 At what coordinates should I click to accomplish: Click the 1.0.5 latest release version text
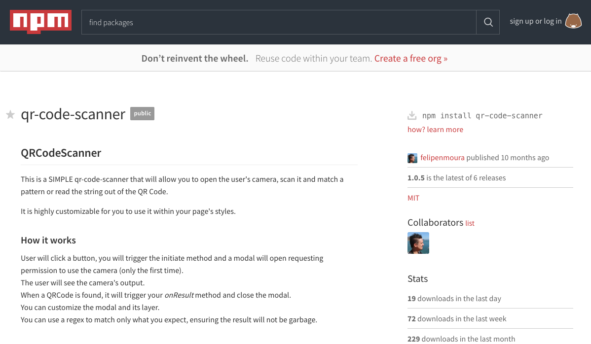pos(416,178)
